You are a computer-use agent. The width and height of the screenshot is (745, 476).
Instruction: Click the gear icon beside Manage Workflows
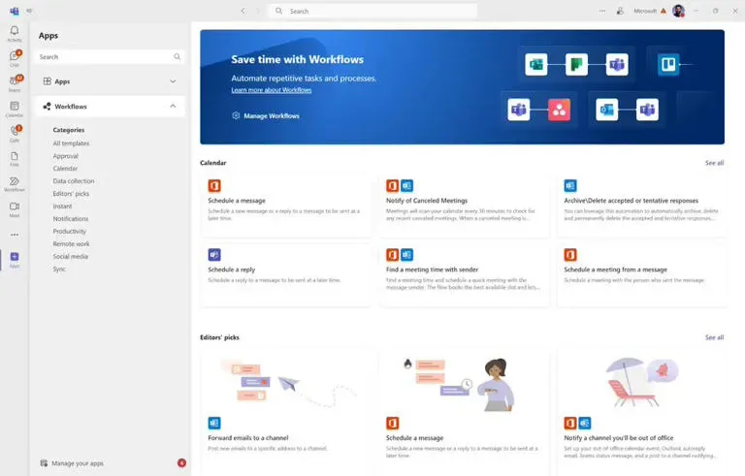[236, 115]
